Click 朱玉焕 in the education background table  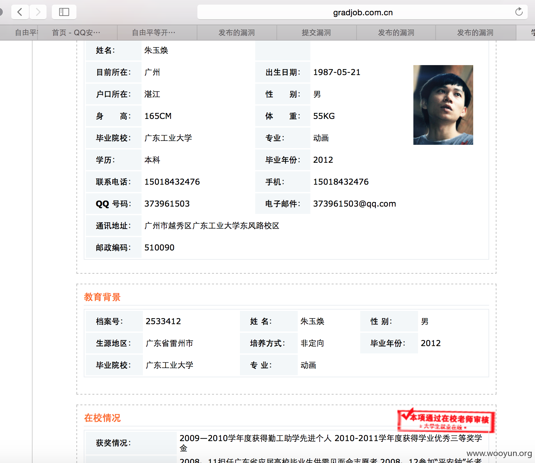click(x=312, y=321)
